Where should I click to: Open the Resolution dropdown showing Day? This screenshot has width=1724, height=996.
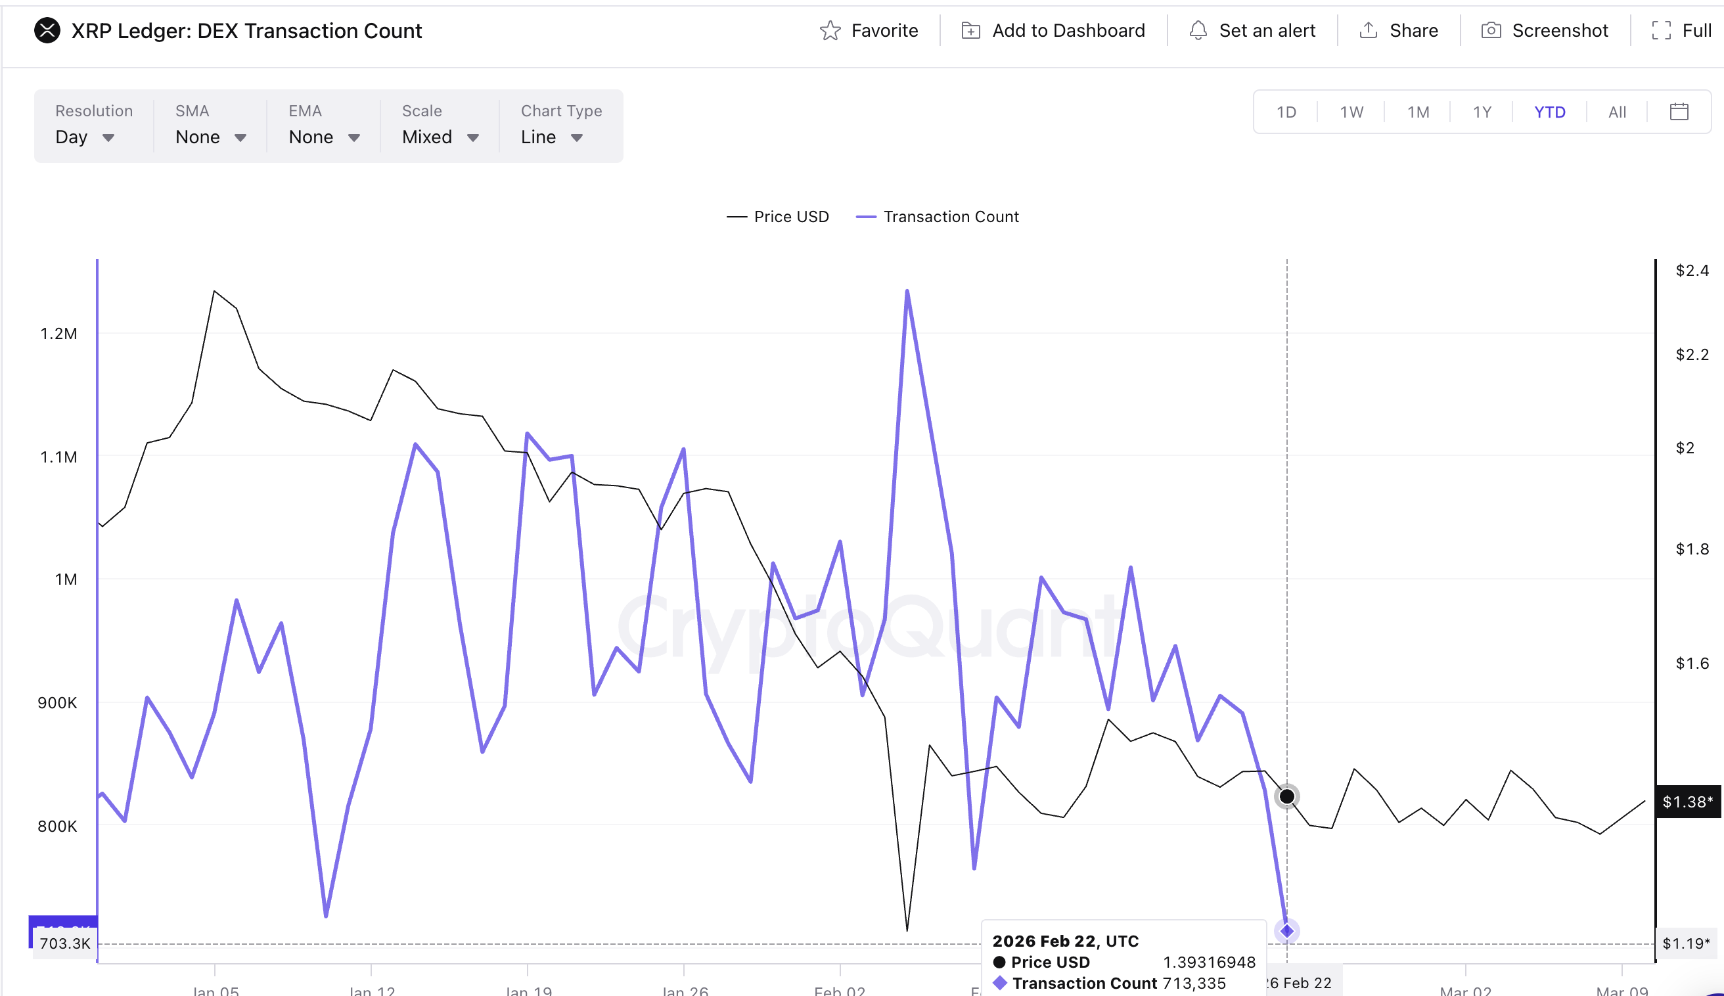(84, 137)
